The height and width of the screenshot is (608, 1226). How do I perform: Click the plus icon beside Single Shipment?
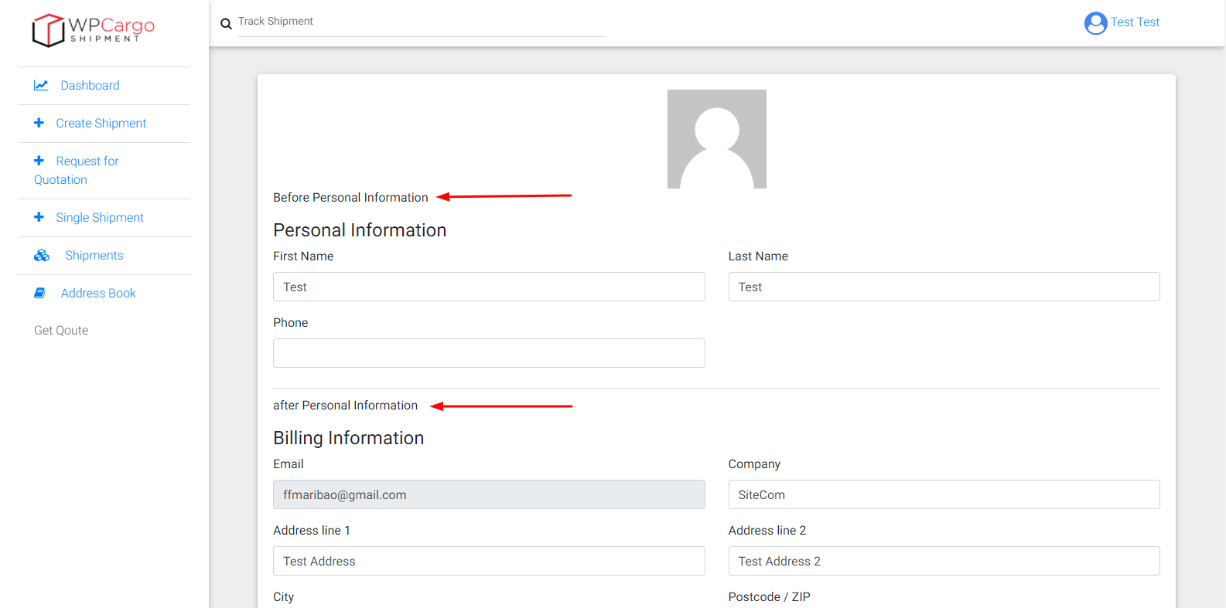(x=39, y=217)
